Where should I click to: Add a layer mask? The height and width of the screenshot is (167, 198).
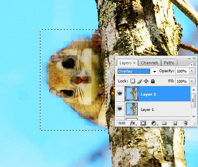point(143,123)
